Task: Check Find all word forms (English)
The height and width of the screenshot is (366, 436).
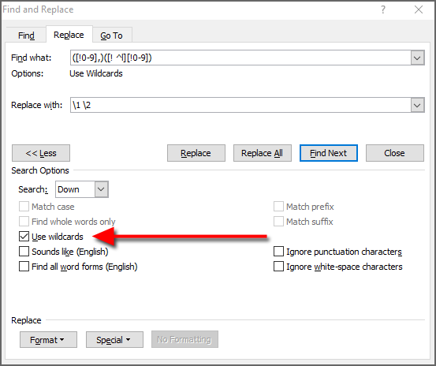Action: (x=24, y=267)
